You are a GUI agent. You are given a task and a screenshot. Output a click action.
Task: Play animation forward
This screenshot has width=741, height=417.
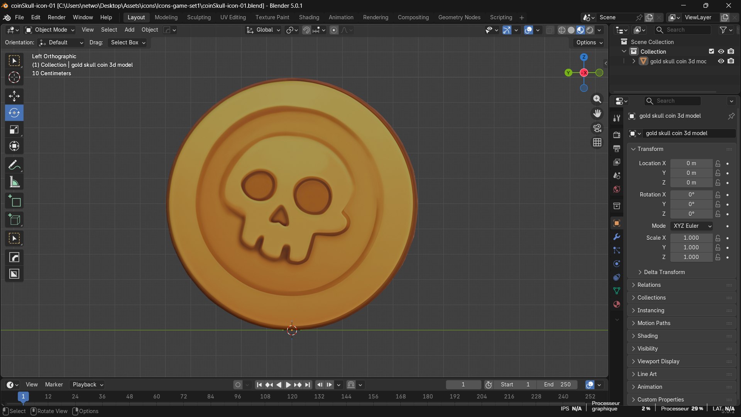coord(288,385)
